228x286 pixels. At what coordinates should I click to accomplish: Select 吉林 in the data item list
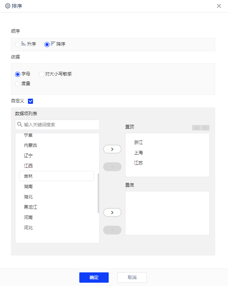click(x=57, y=176)
